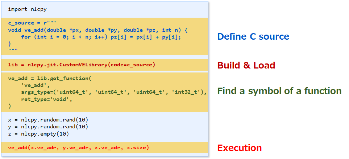Select the CustomVELibrary build line
The width and height of the screenshot is (349, 159).
(82, 65)
